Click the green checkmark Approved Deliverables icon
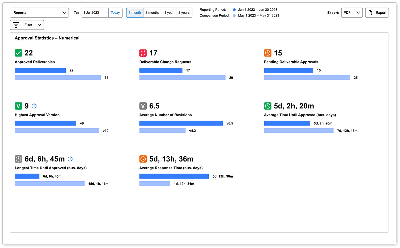Screen dimensions: 400x248 [19, 53]
